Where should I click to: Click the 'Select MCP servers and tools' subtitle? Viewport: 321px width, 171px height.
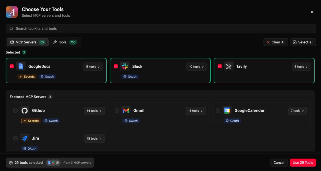pyautogui.click(x=46, y=16)
